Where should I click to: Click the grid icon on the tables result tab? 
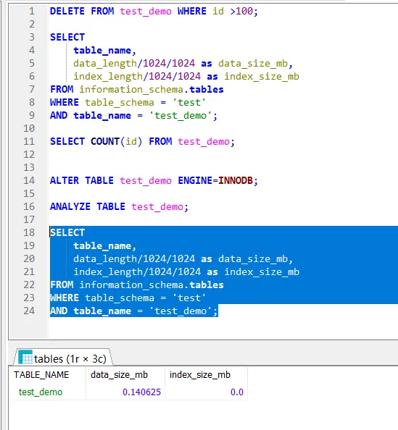(x=25, y=357)
